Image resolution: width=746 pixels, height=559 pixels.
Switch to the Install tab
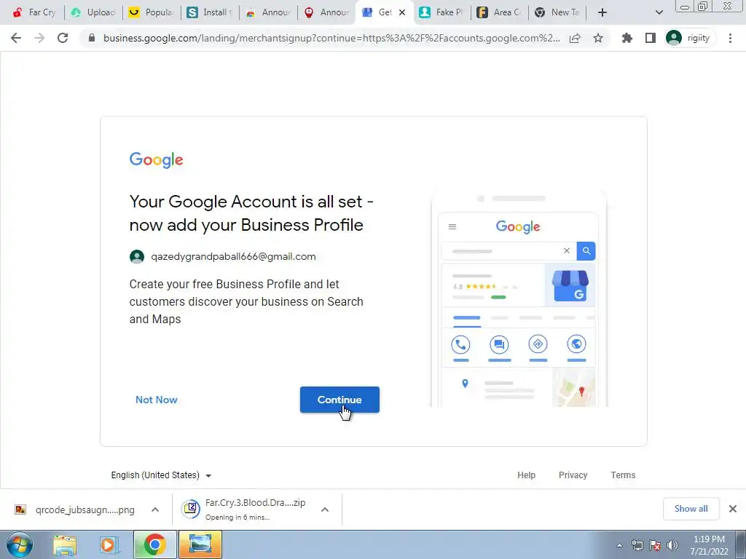(x=209, y=12)
